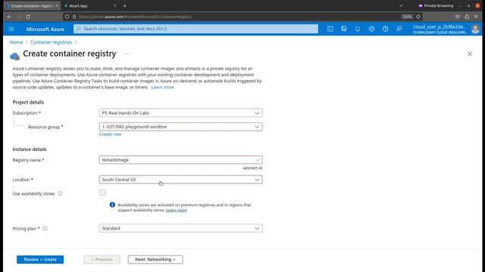Click the Azure search resources box
The width and height of the screenshot is (485, 272).
[x=196, y=29]
